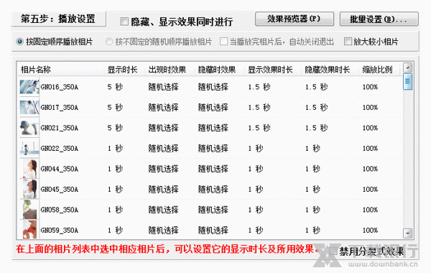The width and height of the screenshot is (431, 273).
Task: Click 1.5 秒 隐藏效果时长 for GN017_350A
Action: [316, 107]
